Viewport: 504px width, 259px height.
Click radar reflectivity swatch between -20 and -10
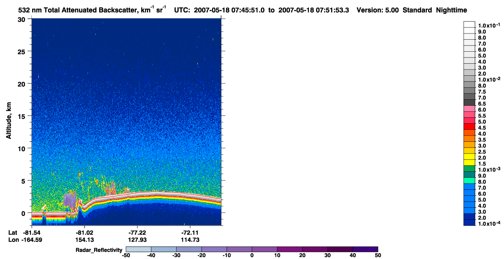(x=214, y=249)
